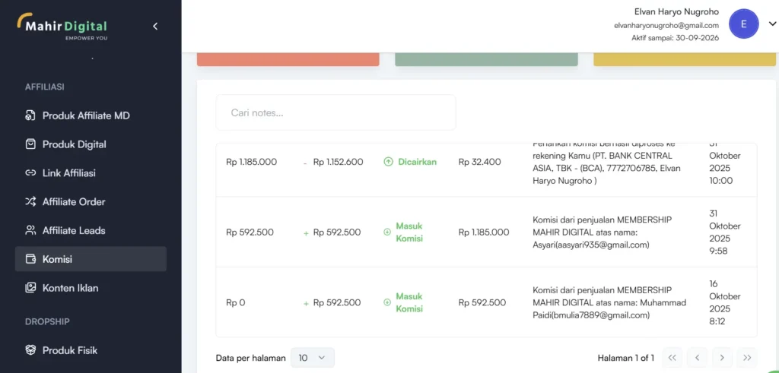The height and width of the screenshot is (373, 779).
Task: Click the Mahir Digital logo
Action: tap(62, 27)
